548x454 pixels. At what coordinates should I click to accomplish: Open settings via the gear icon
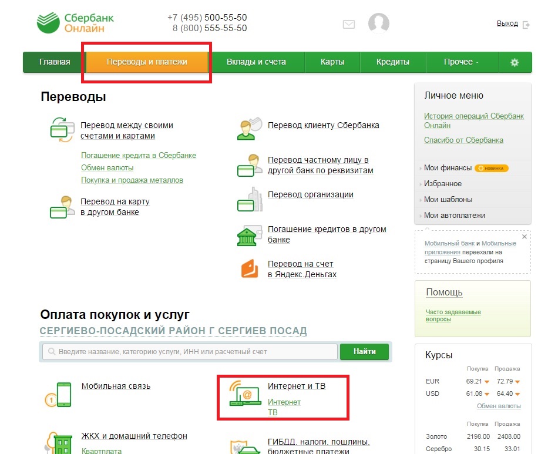[515, 62]
